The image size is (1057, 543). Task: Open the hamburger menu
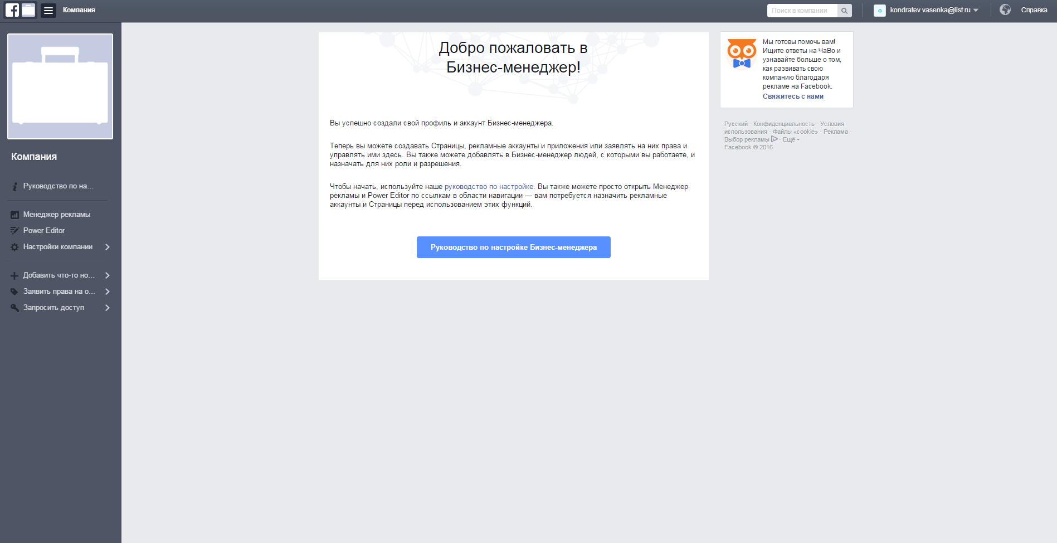pos(48,11)
